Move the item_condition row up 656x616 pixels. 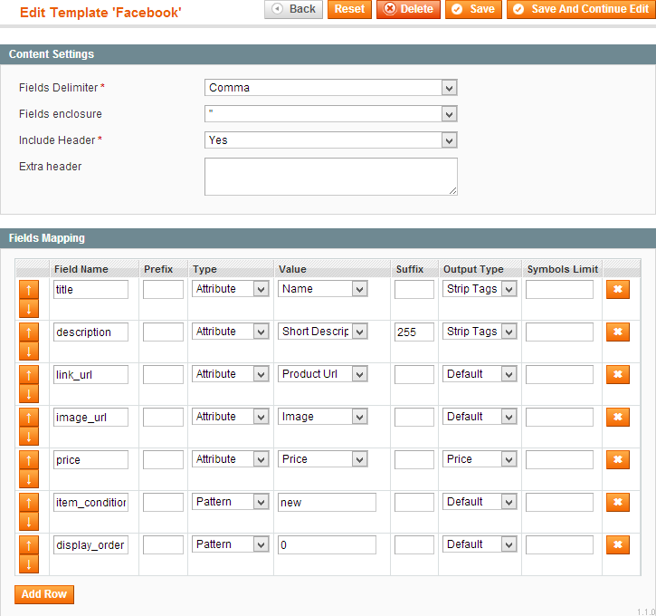pyautogui.click(x=29, y=503)
